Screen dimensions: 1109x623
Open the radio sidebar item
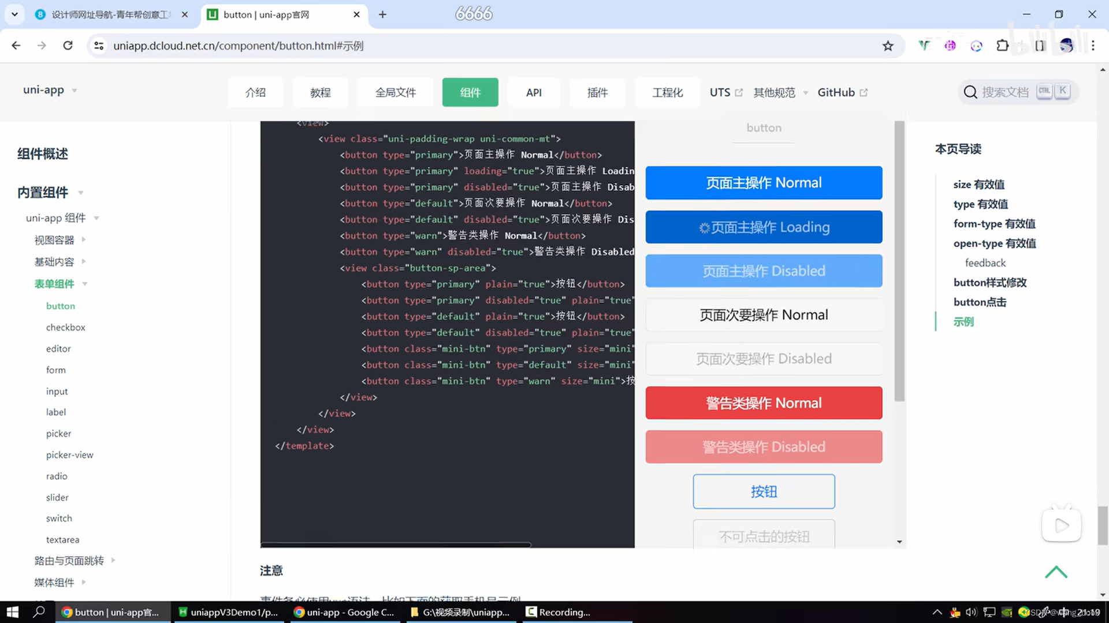[x=57, y=476]
